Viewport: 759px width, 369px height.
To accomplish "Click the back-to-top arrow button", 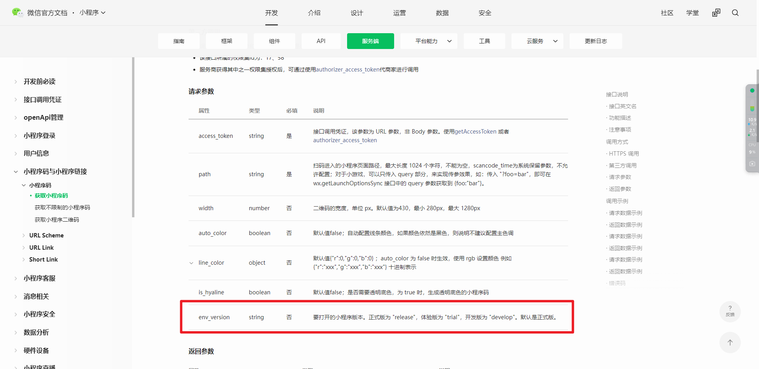I will 730,343.
